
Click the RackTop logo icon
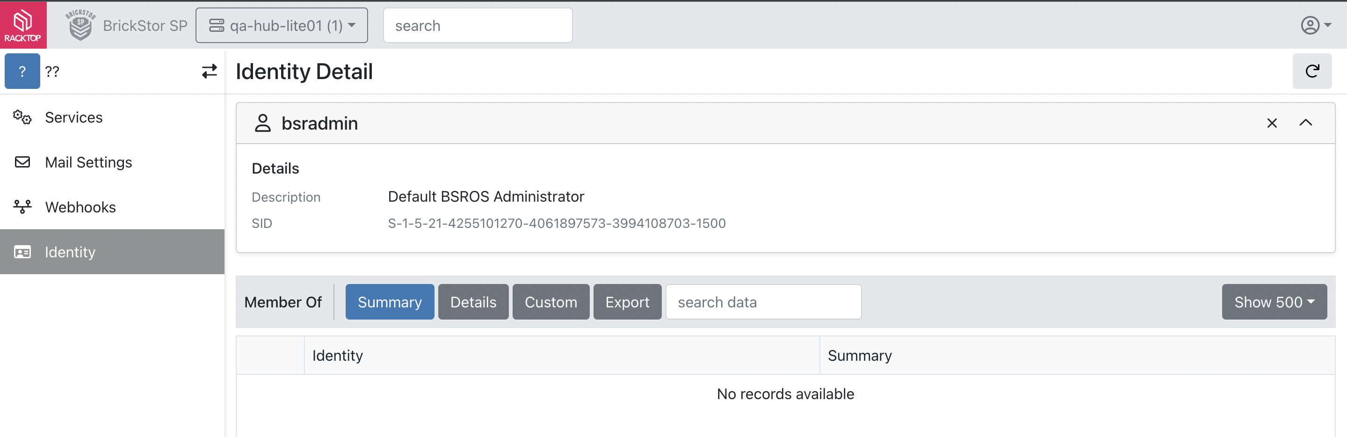click(23, 25)
